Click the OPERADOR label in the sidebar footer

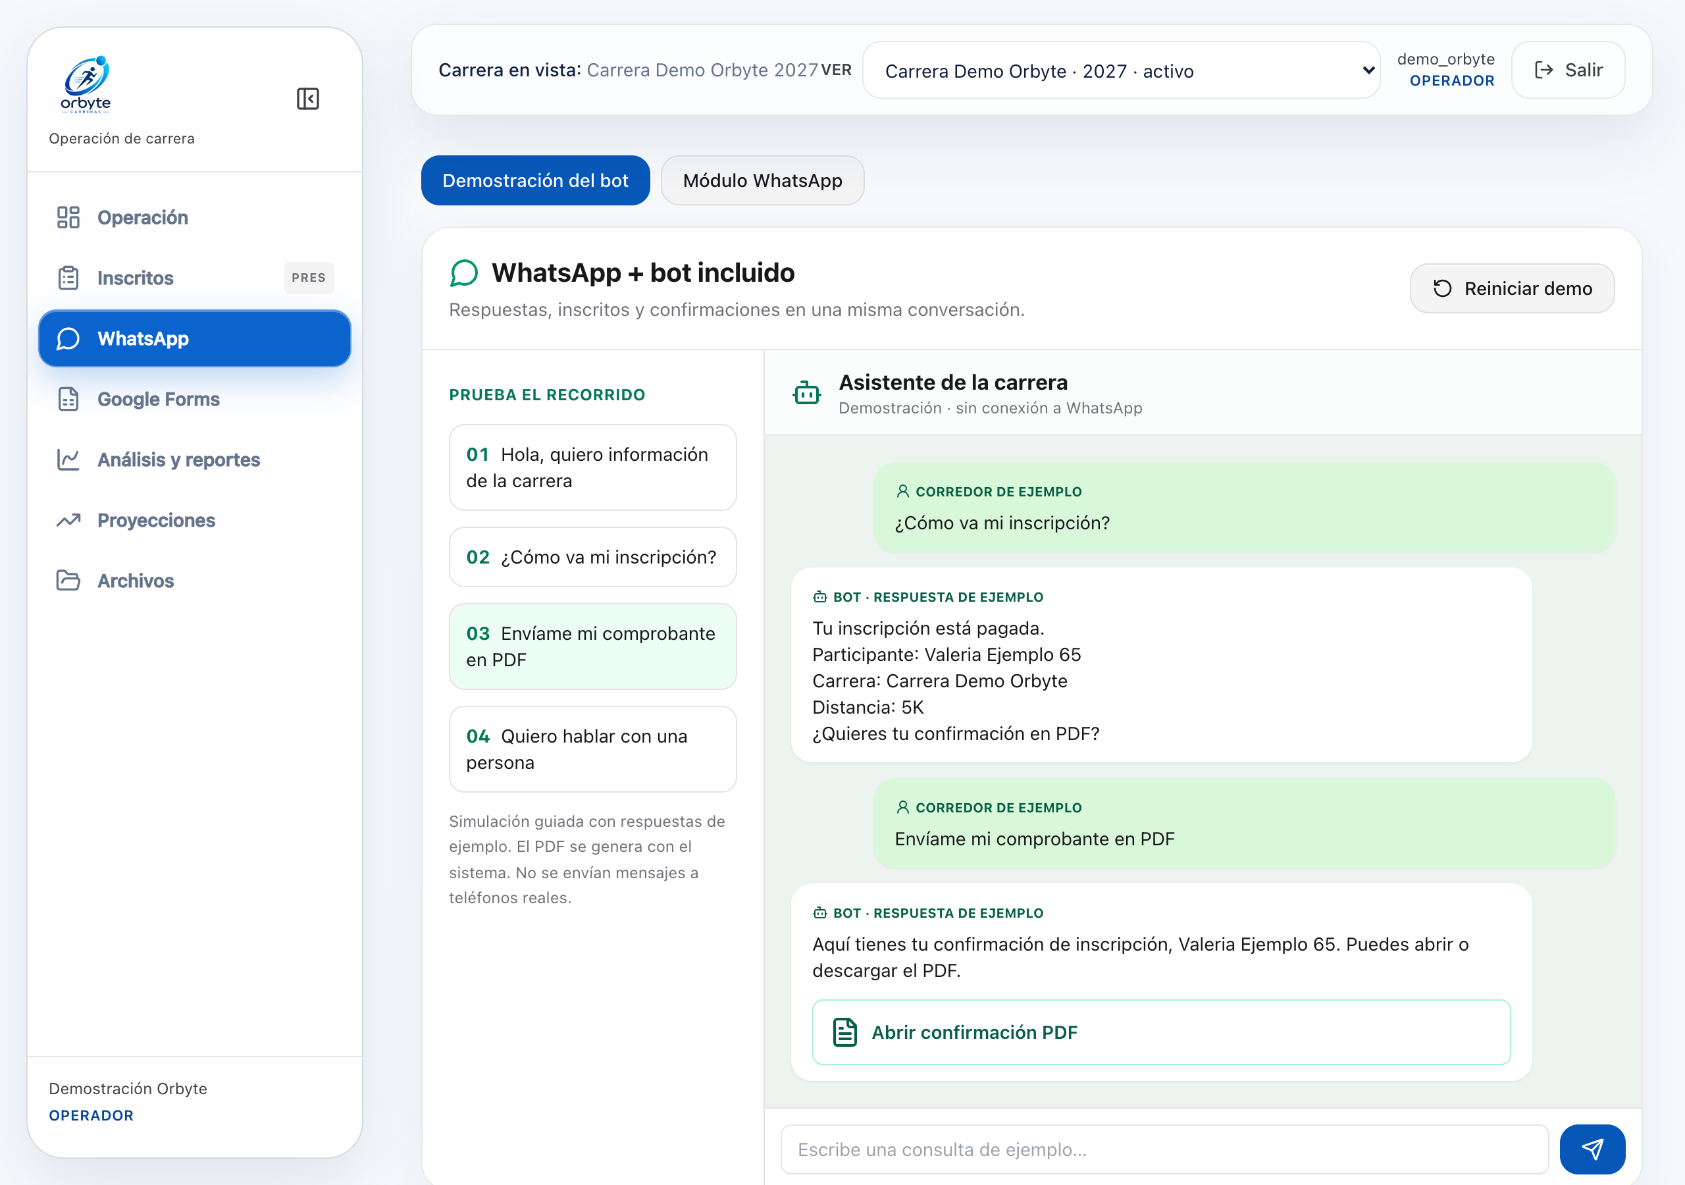pyautogui.click(x=91, y=1115)
